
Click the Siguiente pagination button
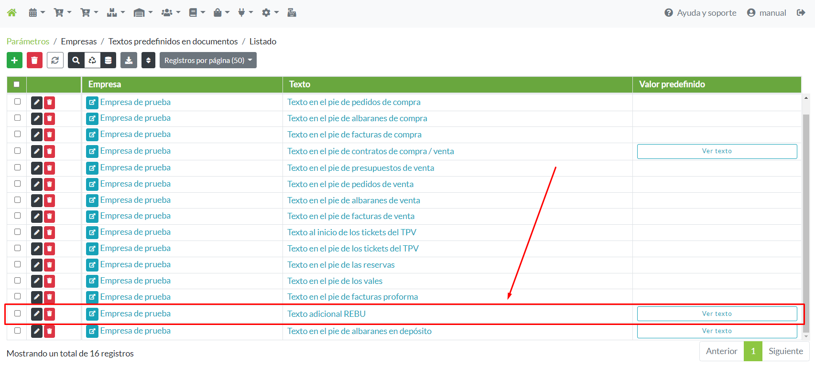[x=785, y=351]
